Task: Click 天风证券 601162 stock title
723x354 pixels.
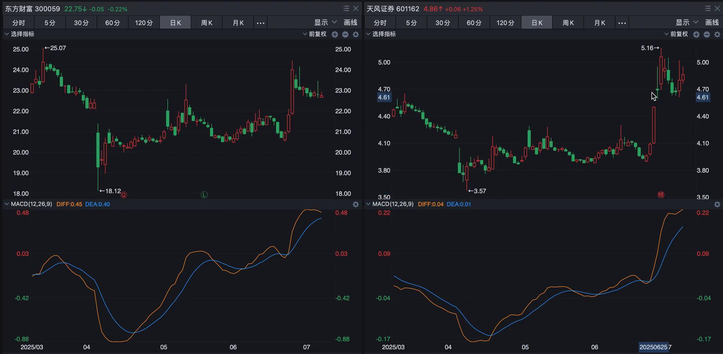Action: coord(393,9)
